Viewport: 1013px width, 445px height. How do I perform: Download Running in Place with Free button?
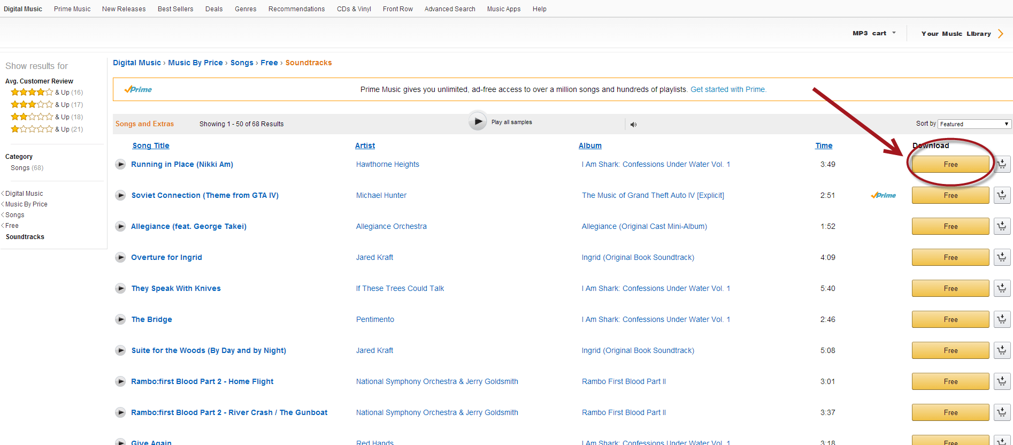click(950, 164)
